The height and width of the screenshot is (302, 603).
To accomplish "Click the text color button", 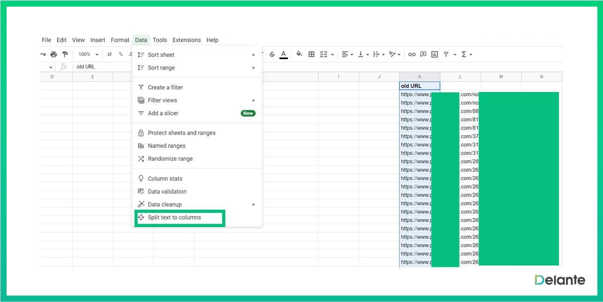I will [x=283, y=54].
